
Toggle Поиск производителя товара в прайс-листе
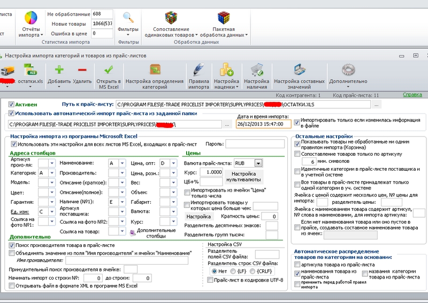(x=11, y=245)
